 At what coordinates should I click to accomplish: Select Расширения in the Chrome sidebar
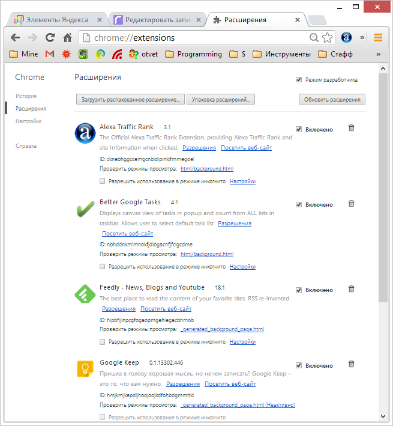[x=31, y=109]
